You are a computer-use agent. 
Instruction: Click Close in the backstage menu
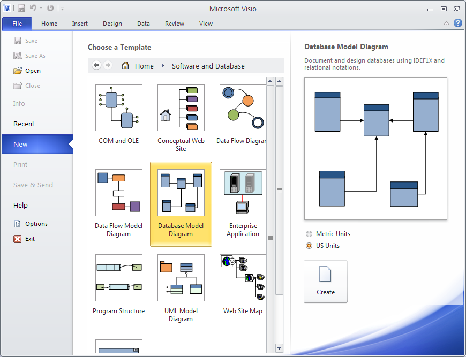27,86
